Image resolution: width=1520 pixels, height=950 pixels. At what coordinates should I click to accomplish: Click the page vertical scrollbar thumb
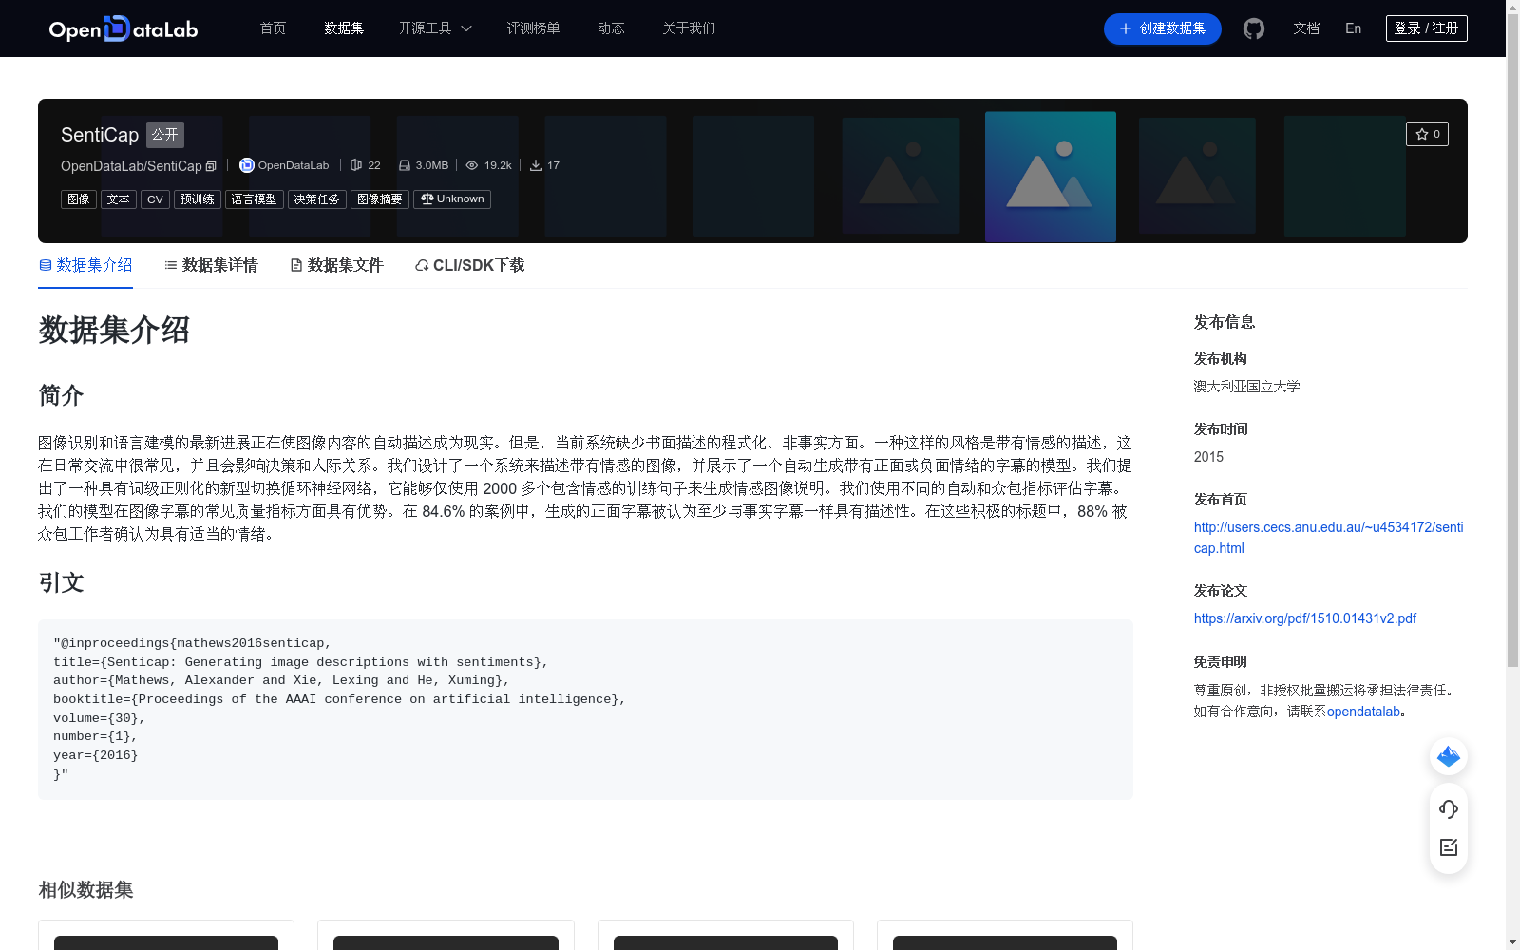[1512, 339]
